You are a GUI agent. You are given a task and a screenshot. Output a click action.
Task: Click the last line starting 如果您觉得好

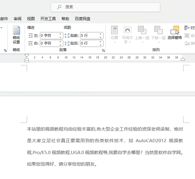pyautogui.click(x=62, y=164)
